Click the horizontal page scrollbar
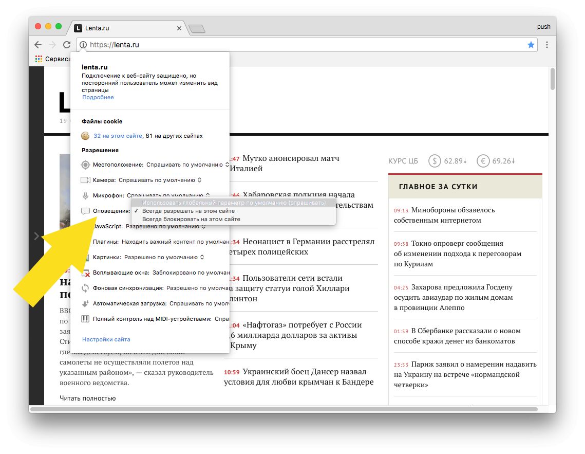The height and width of the screenshot is (454, 585). 284,410
